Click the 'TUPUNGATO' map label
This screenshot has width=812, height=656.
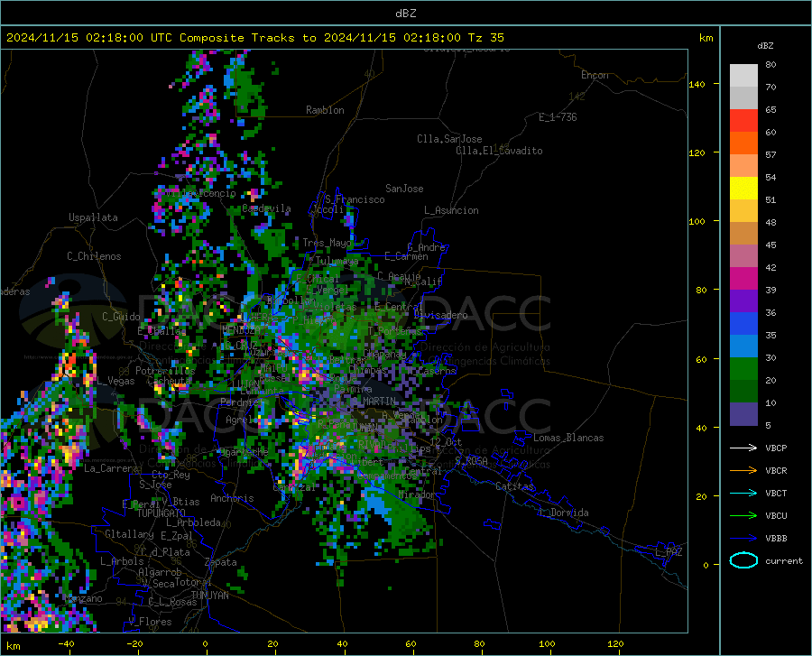click(x=161, y=513)
